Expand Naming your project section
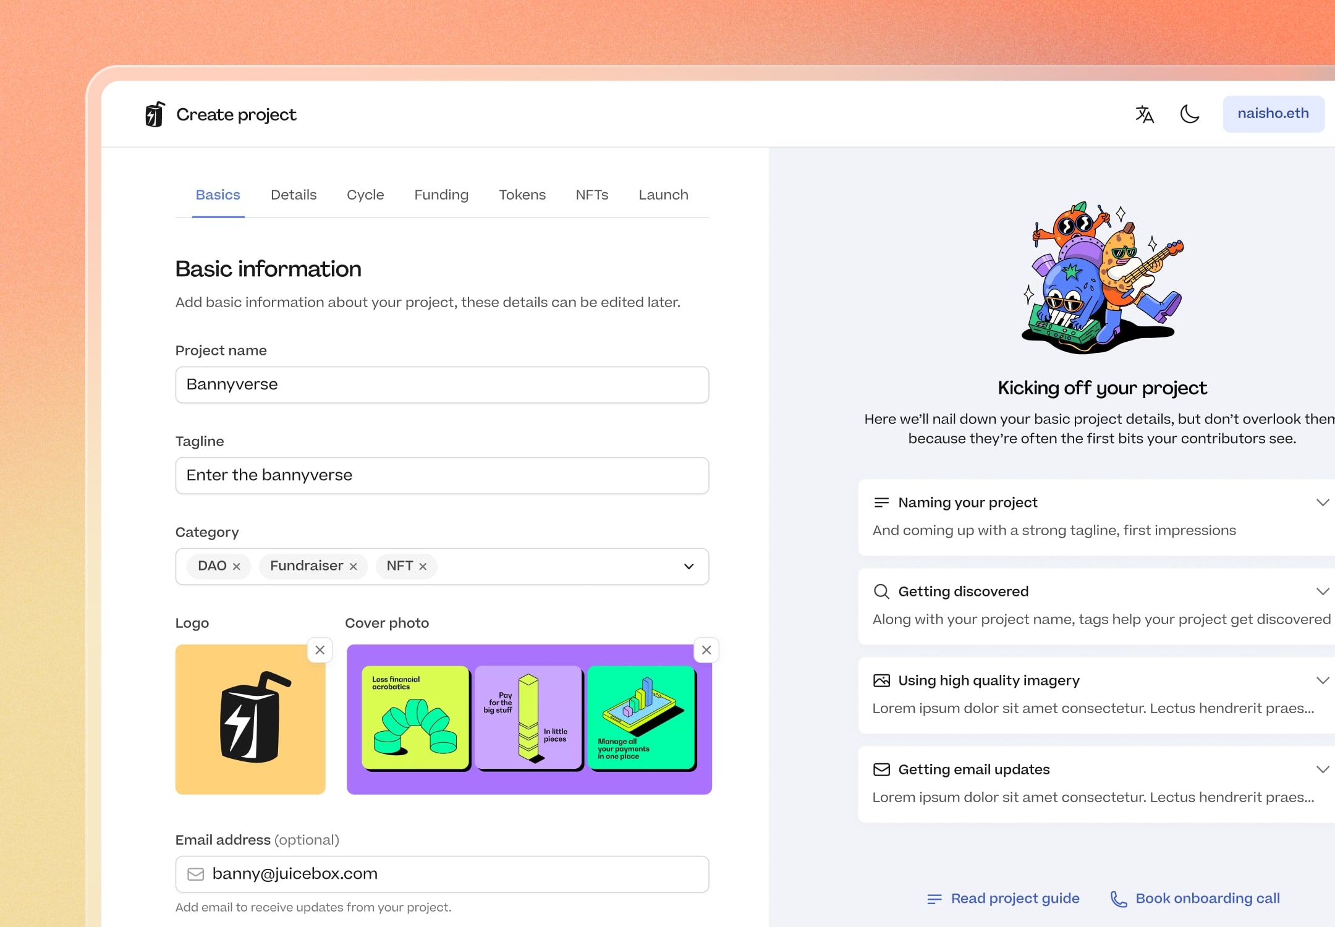1335x927 pixels. tap(1322, 502)
